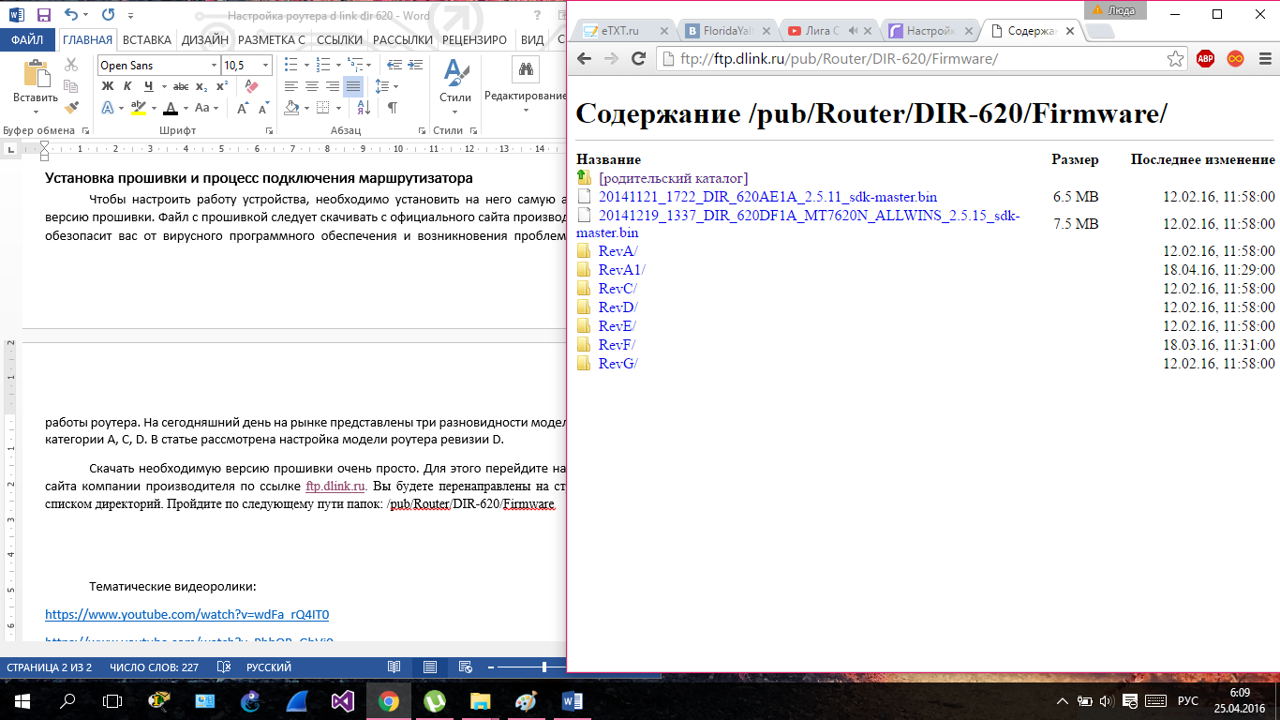Open the font color dropdown arrow
The width and height of the screenshot is (1280, 720).
(186, 108)
